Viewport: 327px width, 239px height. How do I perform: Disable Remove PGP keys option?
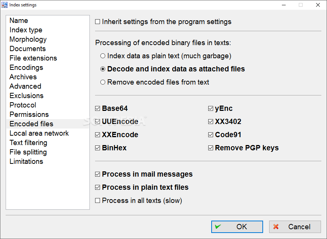pyautogui.click(x=210, y=148)
